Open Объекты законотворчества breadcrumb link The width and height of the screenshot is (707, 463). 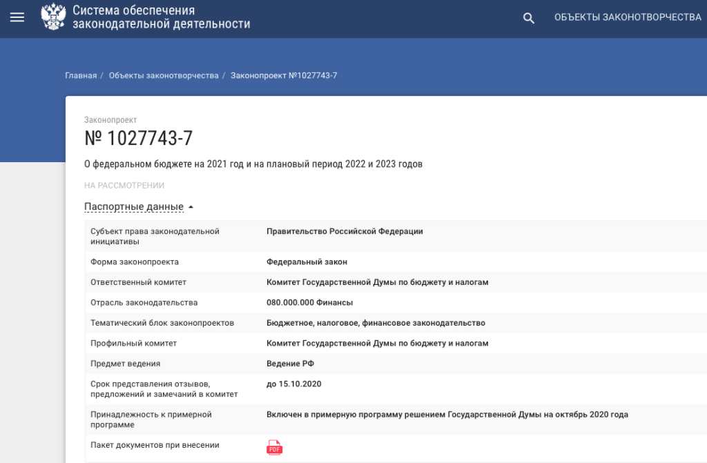point(164,75)
